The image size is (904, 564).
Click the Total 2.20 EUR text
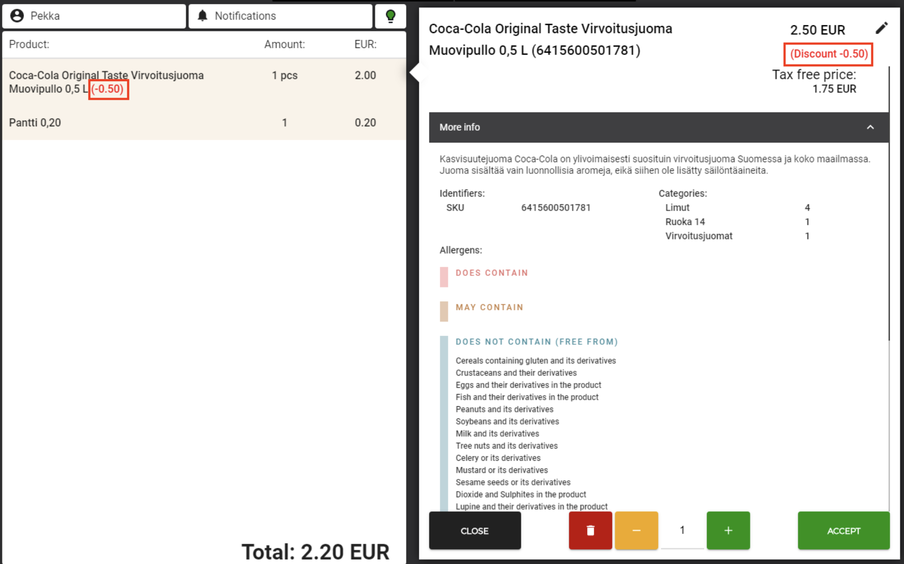pos(316,550)
